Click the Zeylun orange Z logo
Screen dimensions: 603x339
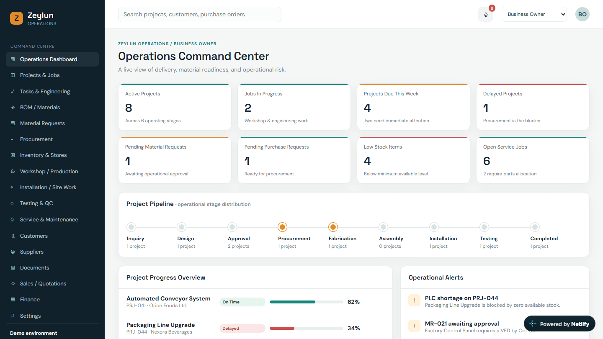(x=16, y=18)
